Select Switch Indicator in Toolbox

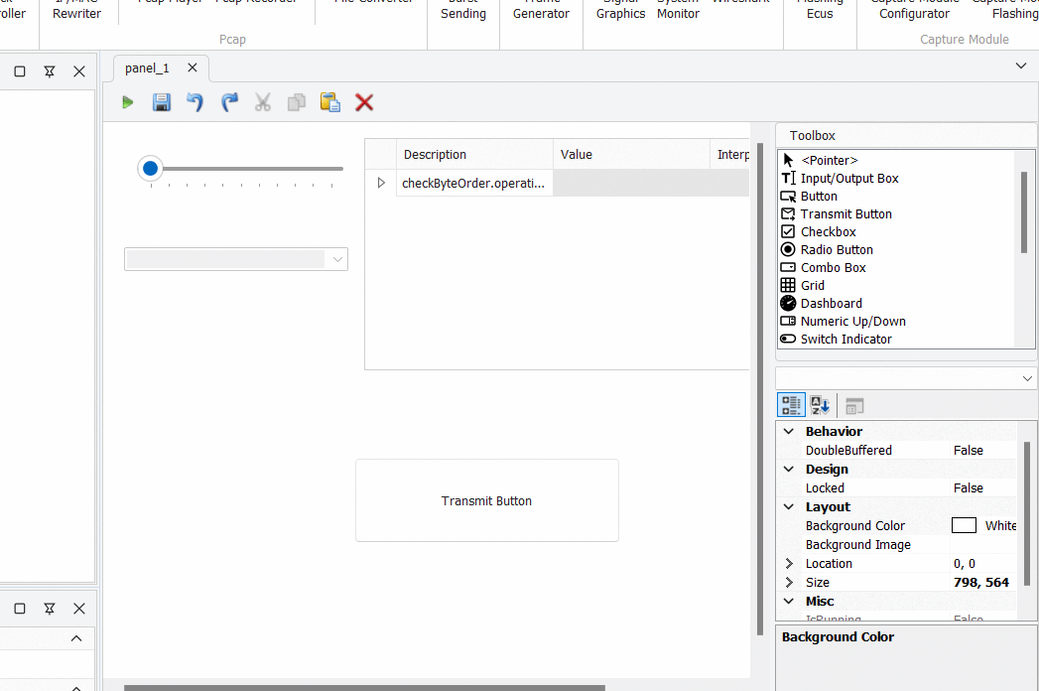837,340
